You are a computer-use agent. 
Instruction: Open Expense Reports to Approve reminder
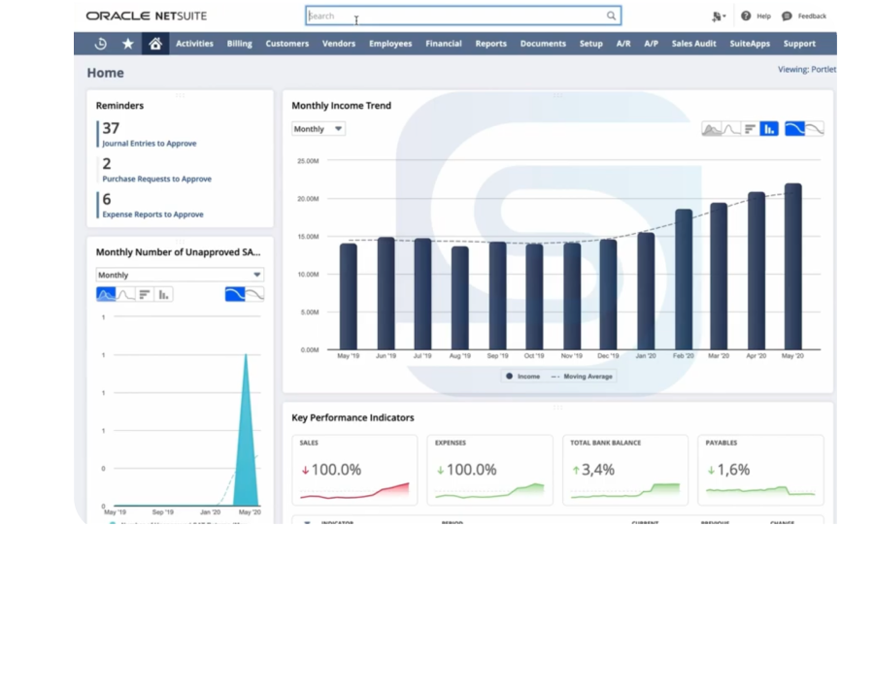(x=152, y=214)
